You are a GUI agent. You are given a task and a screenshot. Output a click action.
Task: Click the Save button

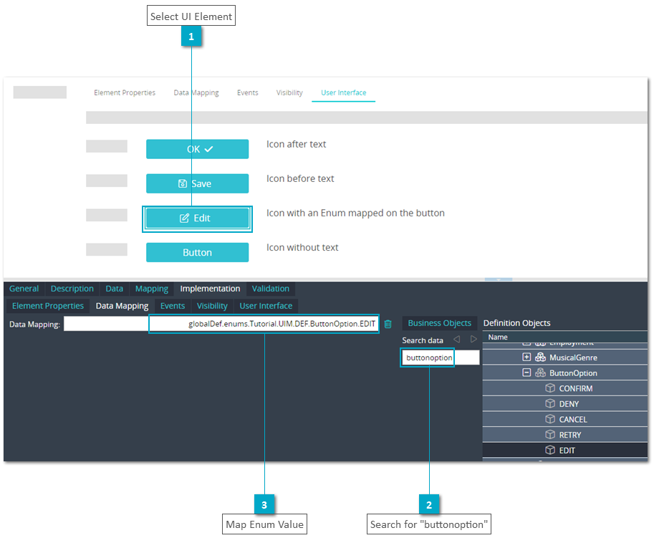(x=197, y=183)
